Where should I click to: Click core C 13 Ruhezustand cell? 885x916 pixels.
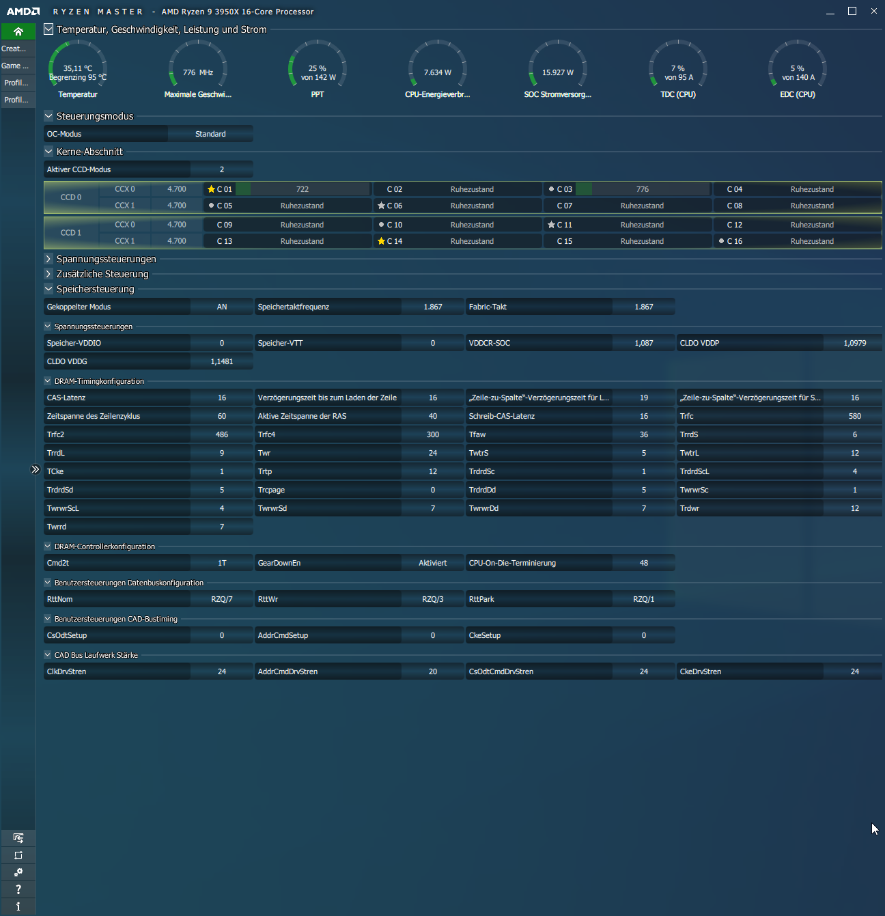point(302,241)
